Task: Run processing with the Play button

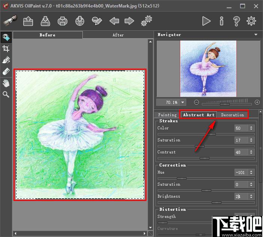Action: 206,21
